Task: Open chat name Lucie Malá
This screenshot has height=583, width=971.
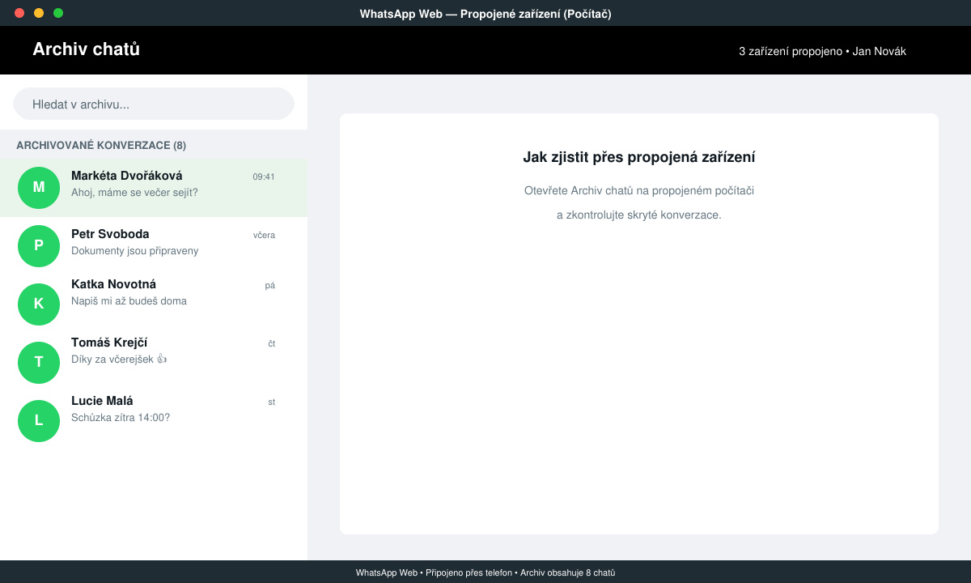Action: click(102, 401)
